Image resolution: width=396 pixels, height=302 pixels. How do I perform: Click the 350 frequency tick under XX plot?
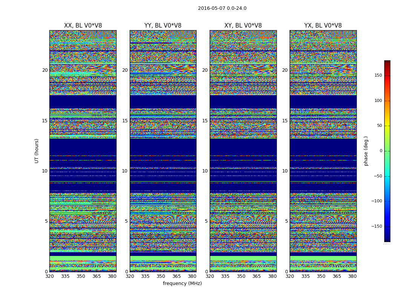click(81, 276)
